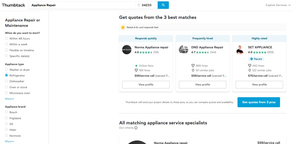Click the Top pro badge icon
Image resolution: width=292 pixels, height=144 pixels.
[x=252, y=59]
